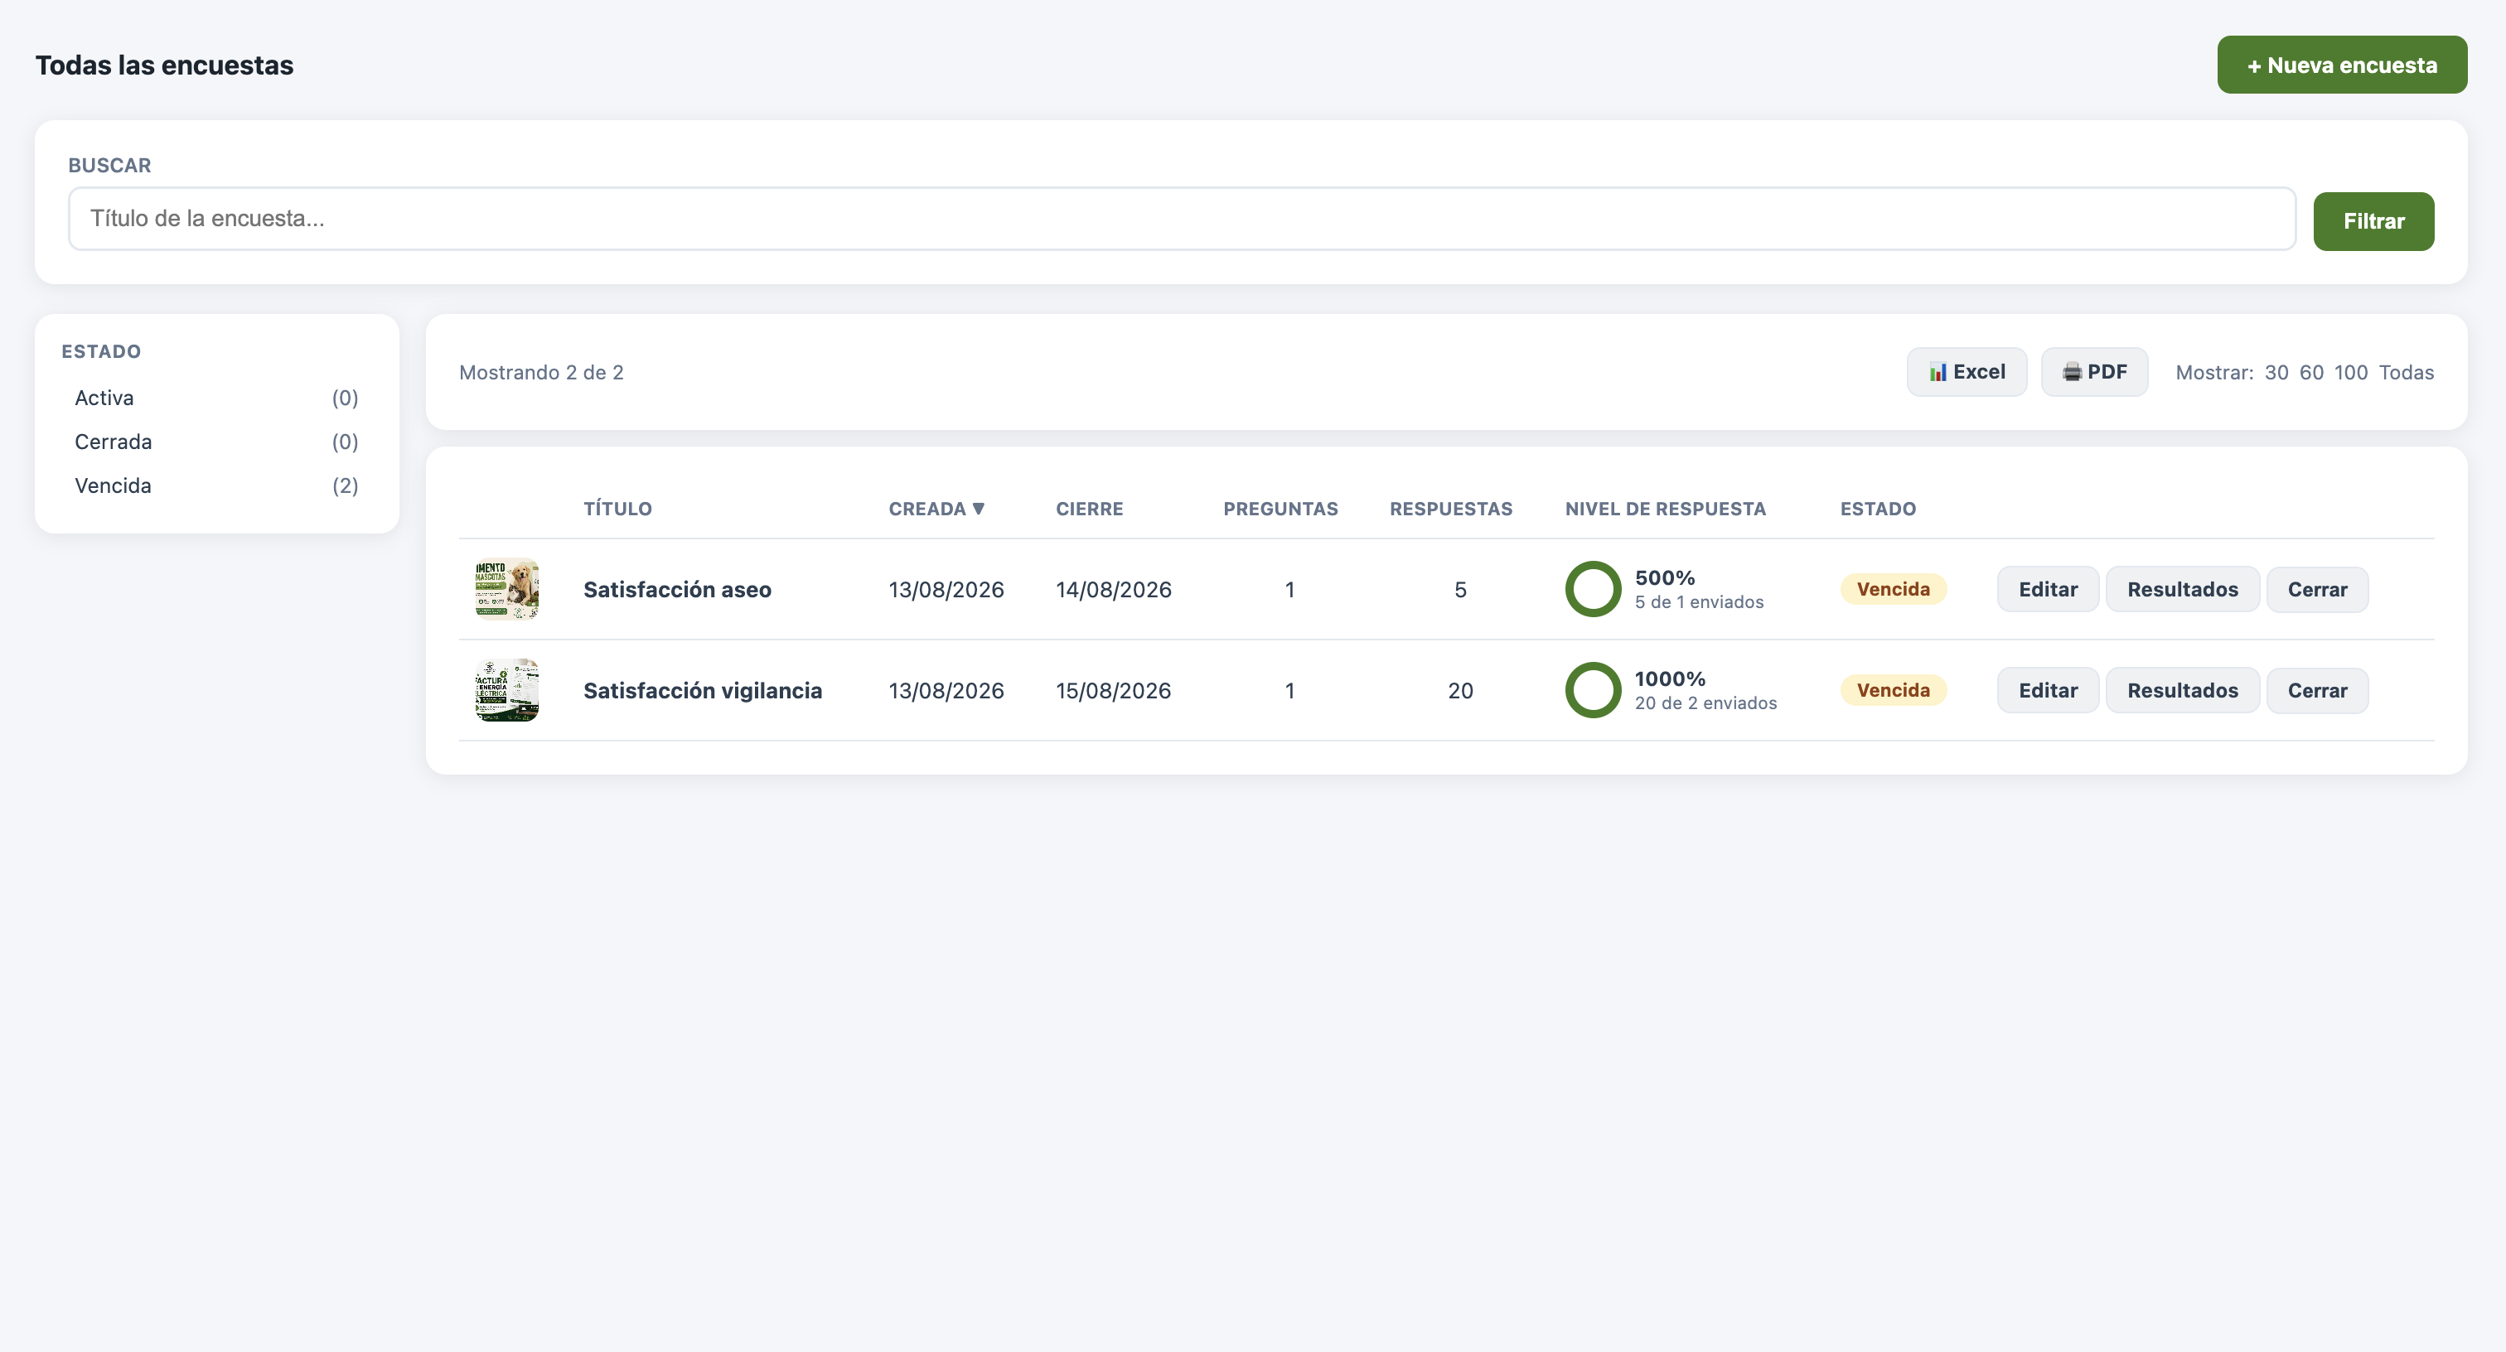This screenshot has width=2506, height=1352.
Task: Click the Filtrar button
Action: tap(2373, 221)
